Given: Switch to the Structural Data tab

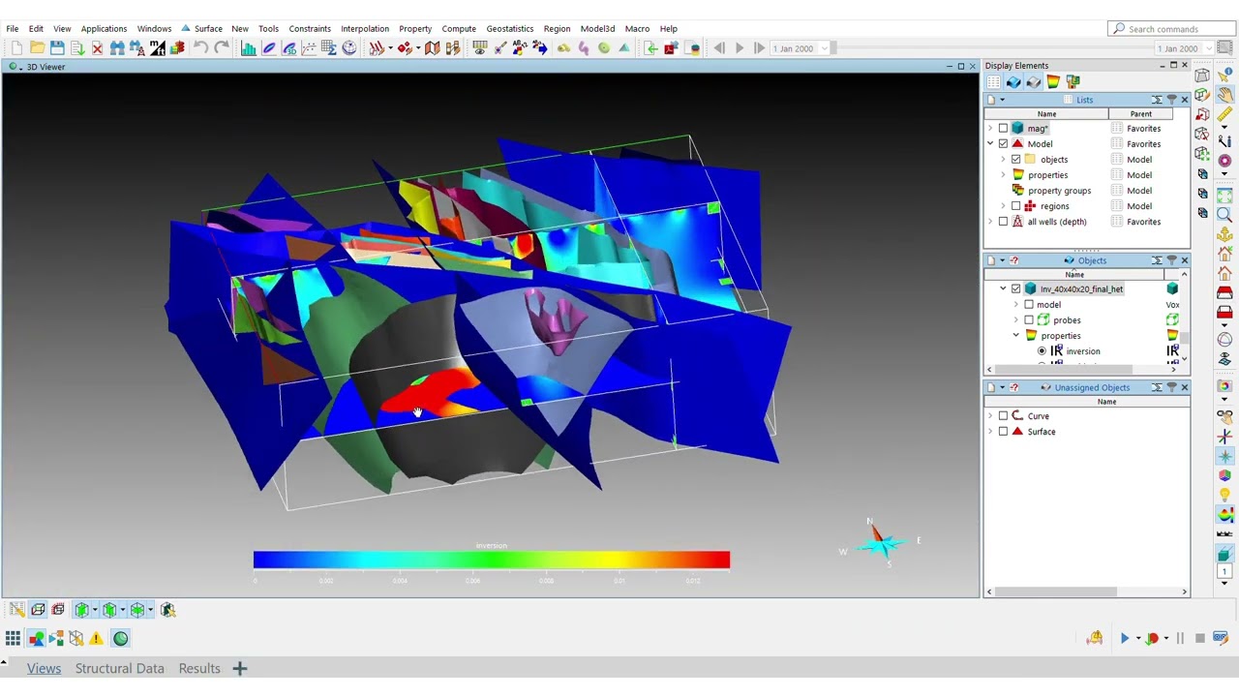Looking at the screenshot, I should (x=120, y=669).
